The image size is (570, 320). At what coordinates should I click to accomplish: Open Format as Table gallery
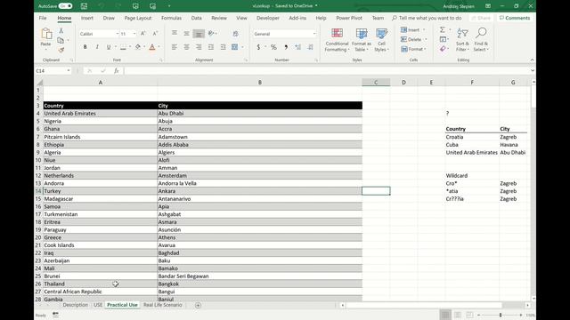362,40
